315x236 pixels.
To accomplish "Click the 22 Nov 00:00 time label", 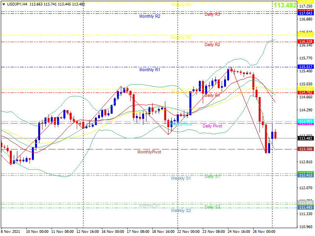I will (189, 232).
